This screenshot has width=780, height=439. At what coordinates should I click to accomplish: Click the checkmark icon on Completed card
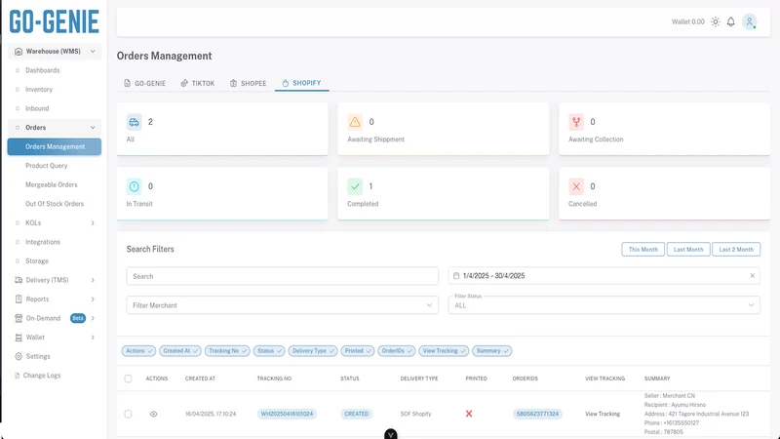tap(355, 186)
